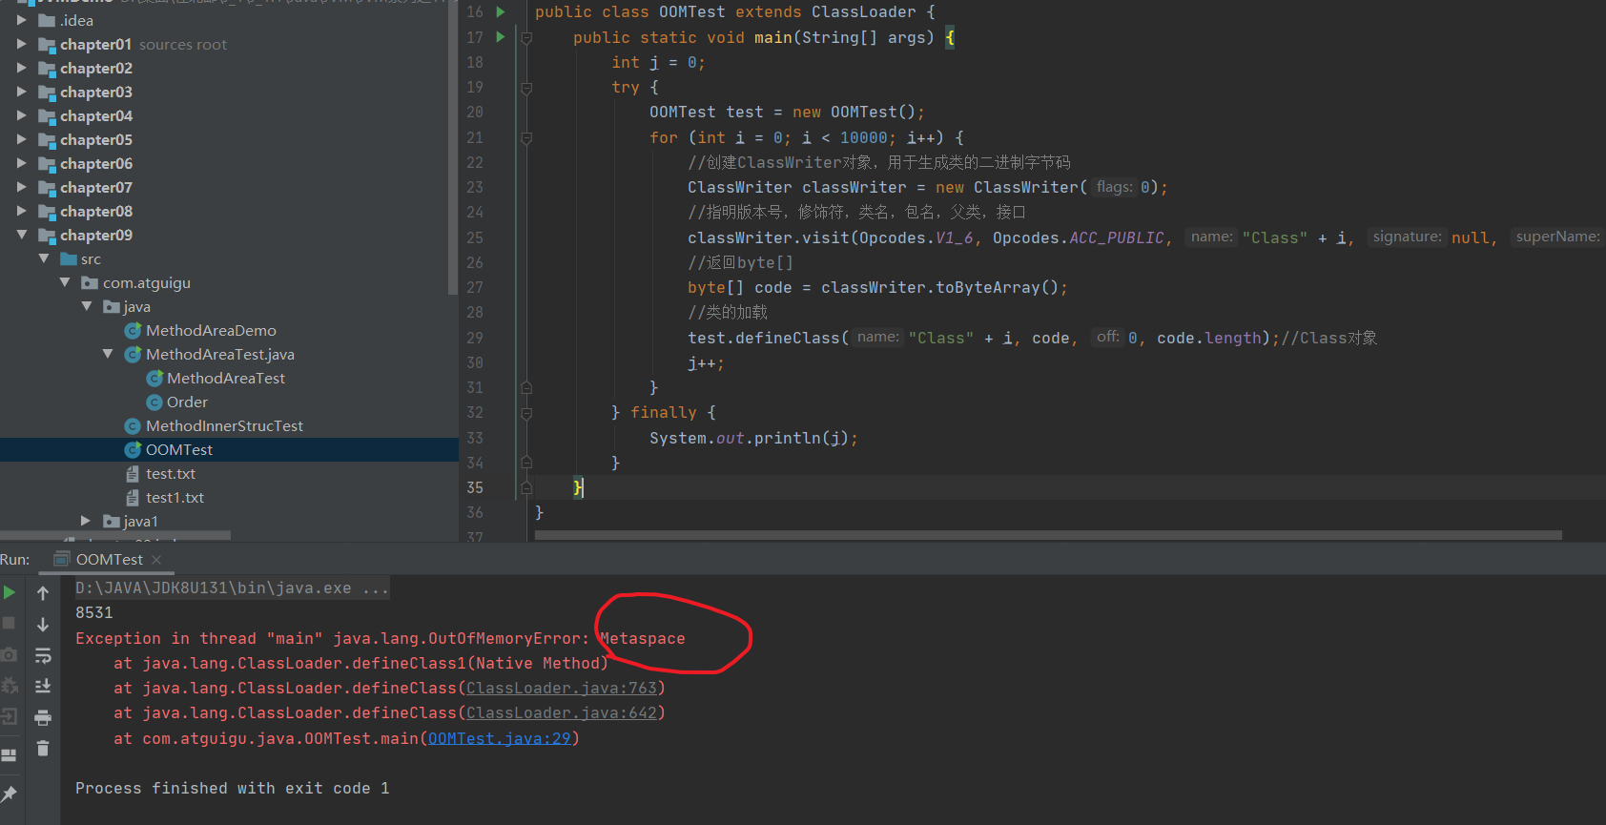Run main method via gutter arrow line 17
The height and width of the screenshot is (825, 1606).
point(501,37)
